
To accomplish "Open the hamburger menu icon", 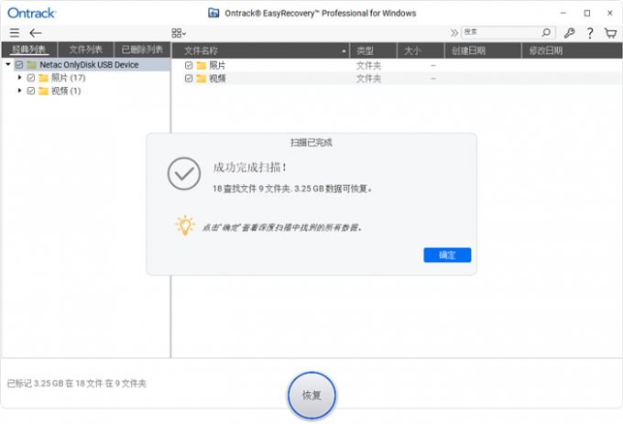I will pos(15,33).
